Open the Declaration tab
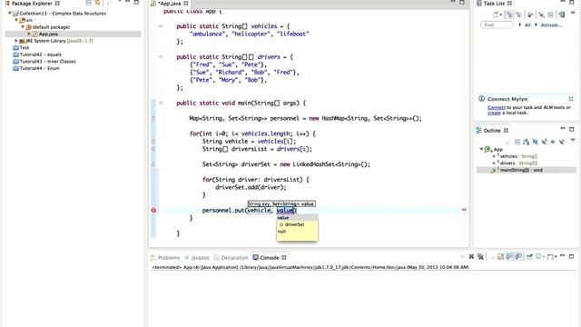 click(231, 258)
